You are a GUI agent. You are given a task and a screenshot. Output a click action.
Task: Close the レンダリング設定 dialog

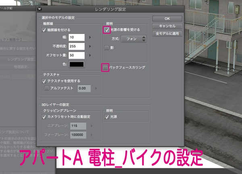40,9
